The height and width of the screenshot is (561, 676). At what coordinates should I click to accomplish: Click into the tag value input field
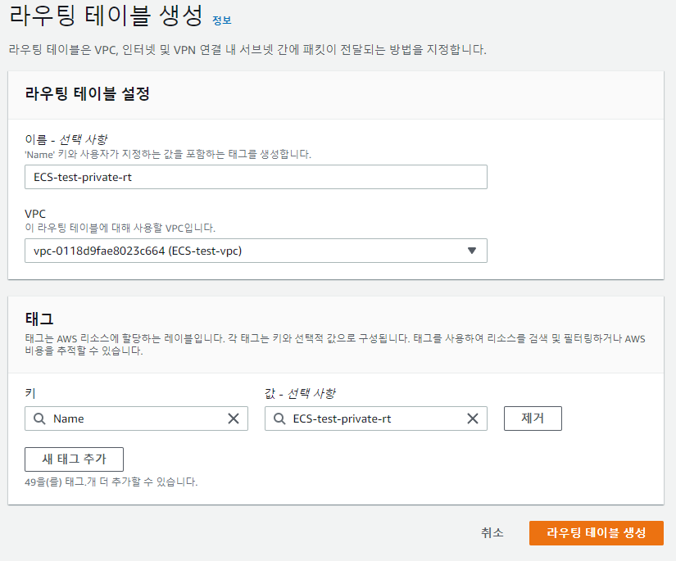[x=376, y=418]
